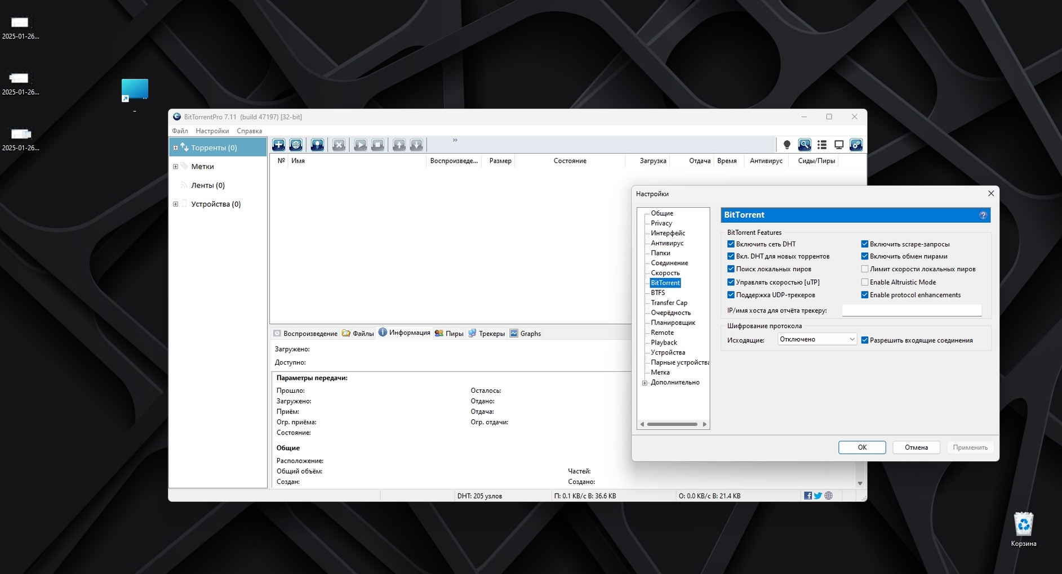Select 'Соединение' in settings tree
This screenshot has height=574, width=1062.
tap(669, 263)
